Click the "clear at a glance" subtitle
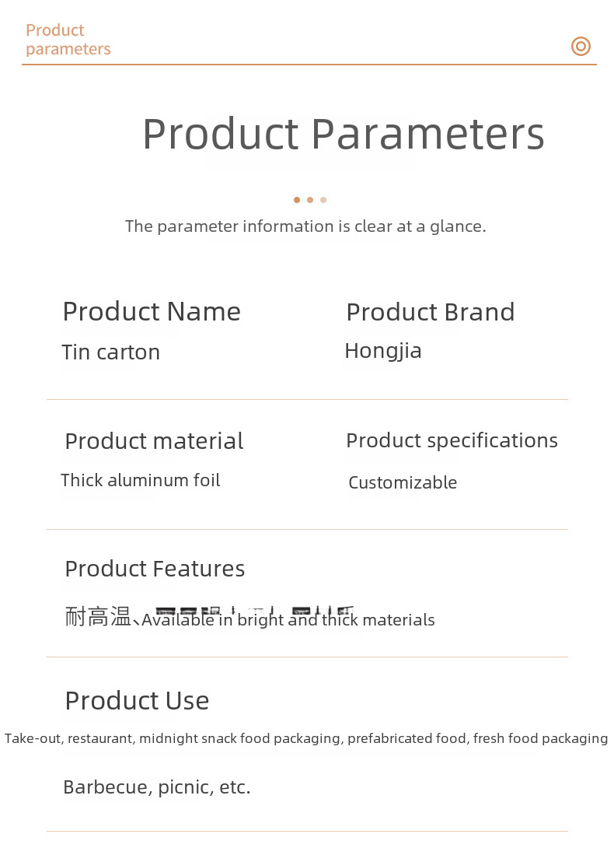614x848 pixels. coord(305,226)
